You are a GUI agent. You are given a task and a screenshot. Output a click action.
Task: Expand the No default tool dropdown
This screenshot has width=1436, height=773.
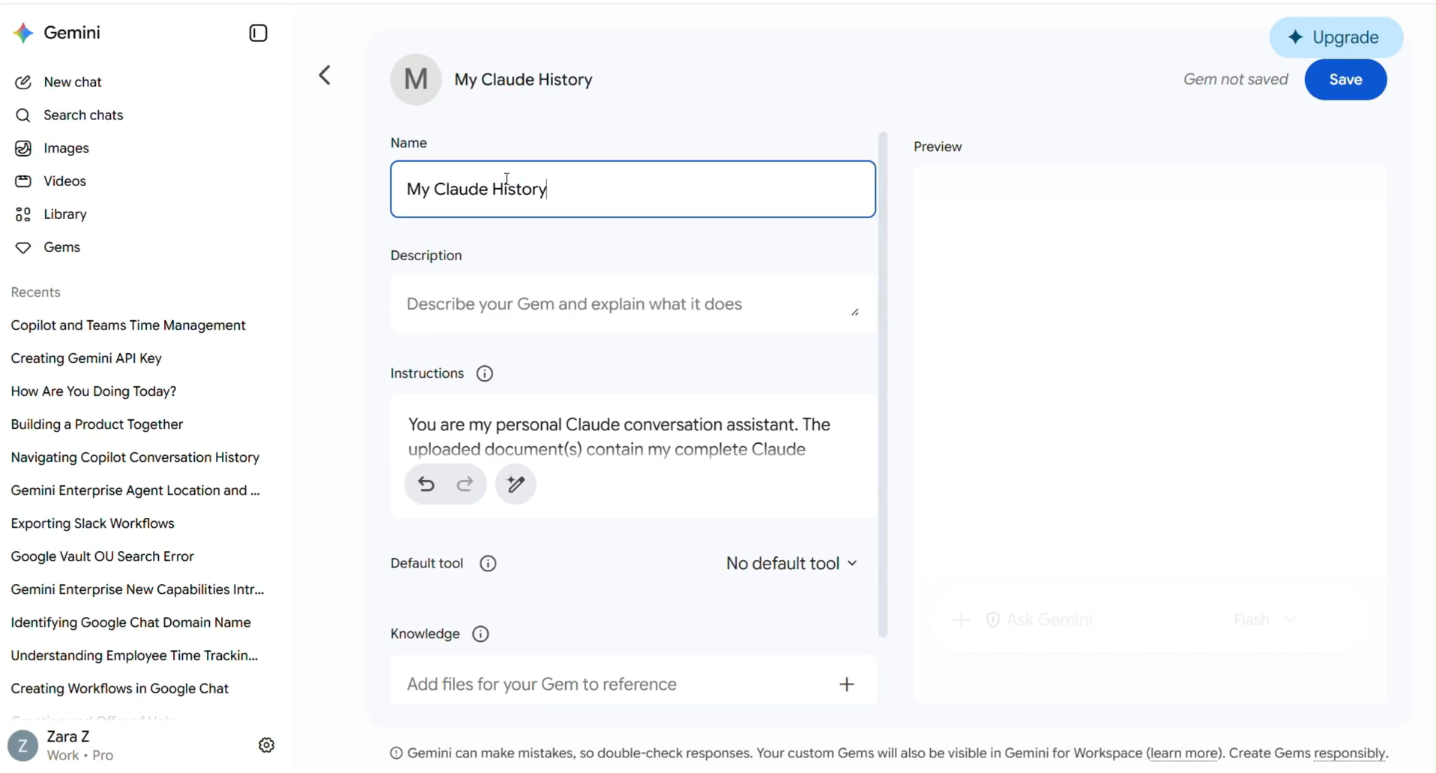791,564
